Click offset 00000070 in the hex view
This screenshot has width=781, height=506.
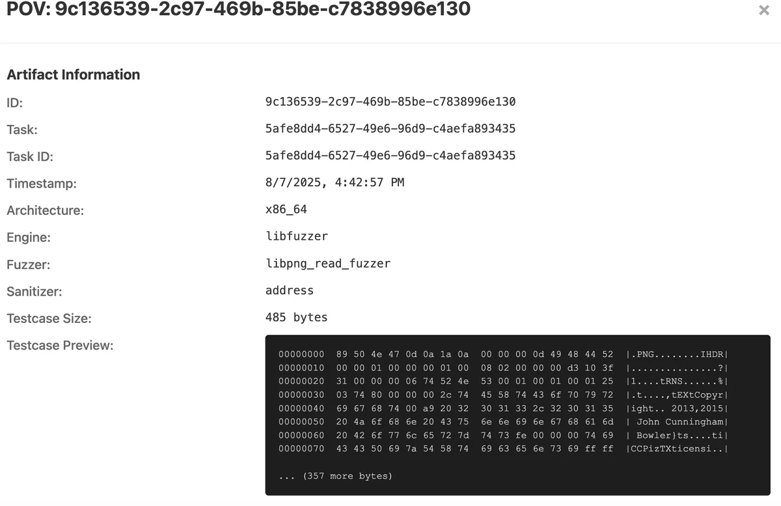click(x=301, y=449)
